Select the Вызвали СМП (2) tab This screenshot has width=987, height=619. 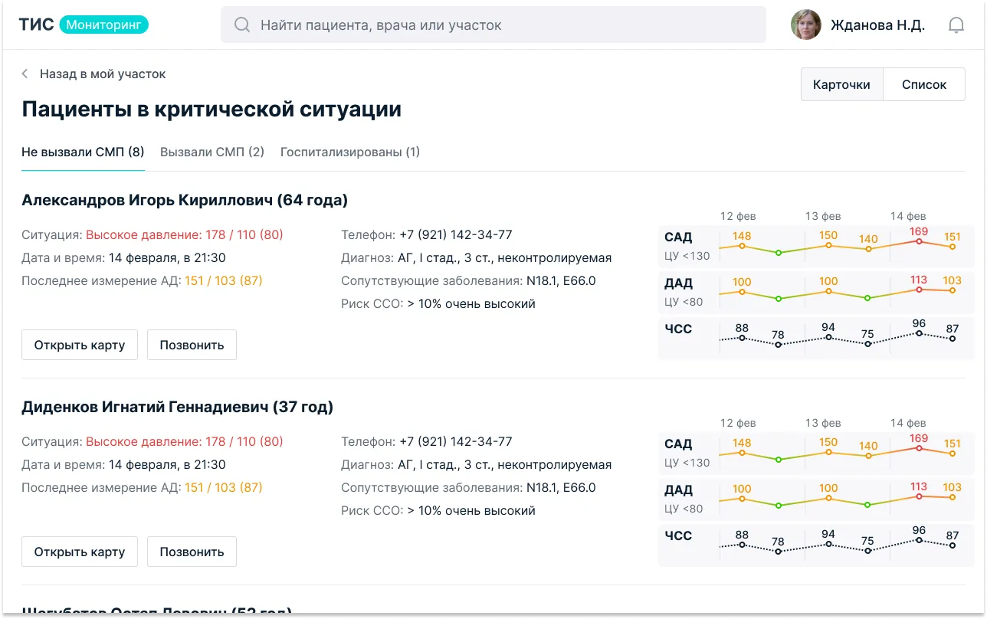[212, 152]
